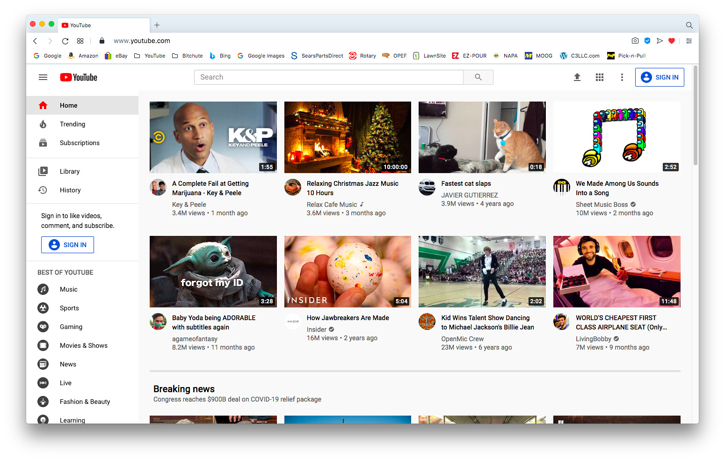Click the send flow arrow icon
This screenshot has height=461, width=725.
click(660, 41)
